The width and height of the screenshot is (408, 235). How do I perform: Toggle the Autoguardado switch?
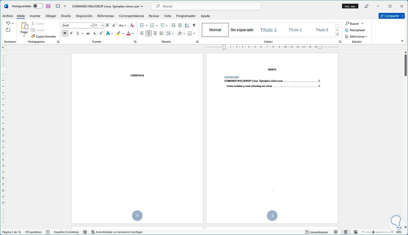click(x=38, y=6)
